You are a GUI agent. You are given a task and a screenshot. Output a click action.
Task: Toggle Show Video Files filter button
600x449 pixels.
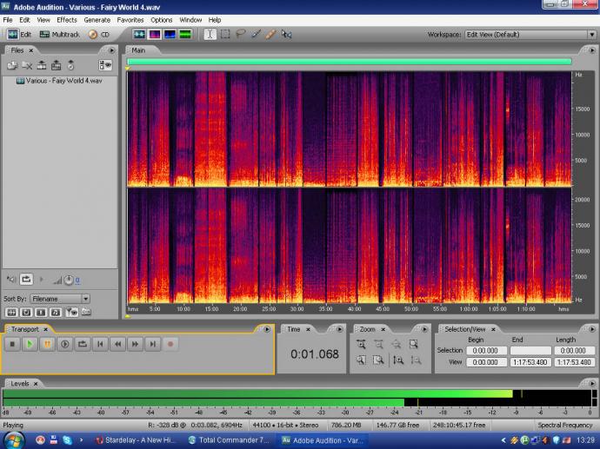pyautogui.click(x=41, y=312)
